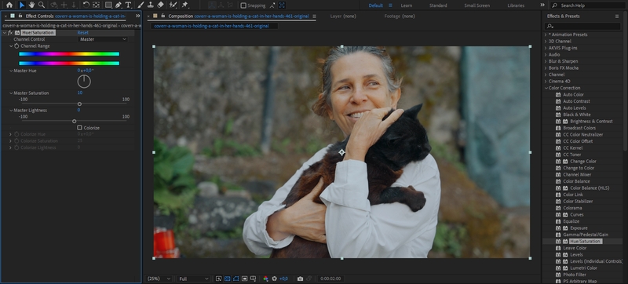Toggle the Channel Range stopwatch

16,46
